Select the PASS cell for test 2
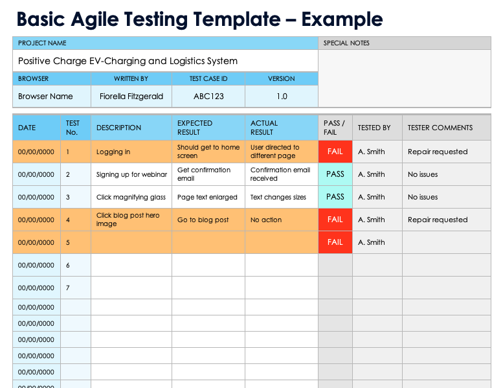503x388 pixels. [x=335, y=174]
